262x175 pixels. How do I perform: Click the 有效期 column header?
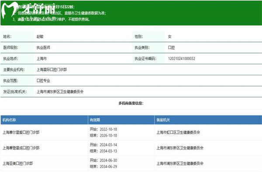[x=95, y=120]
